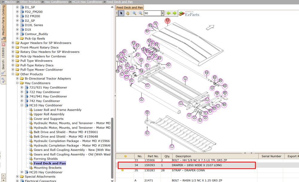Click the Special Attachments folder icon

(x=22, y=177)
